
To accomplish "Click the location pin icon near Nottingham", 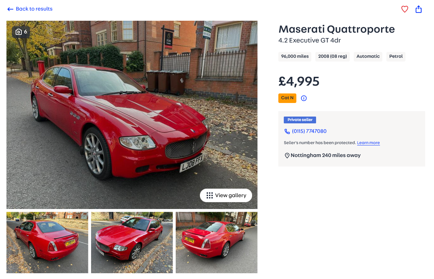I will click(x=287, y=156).
